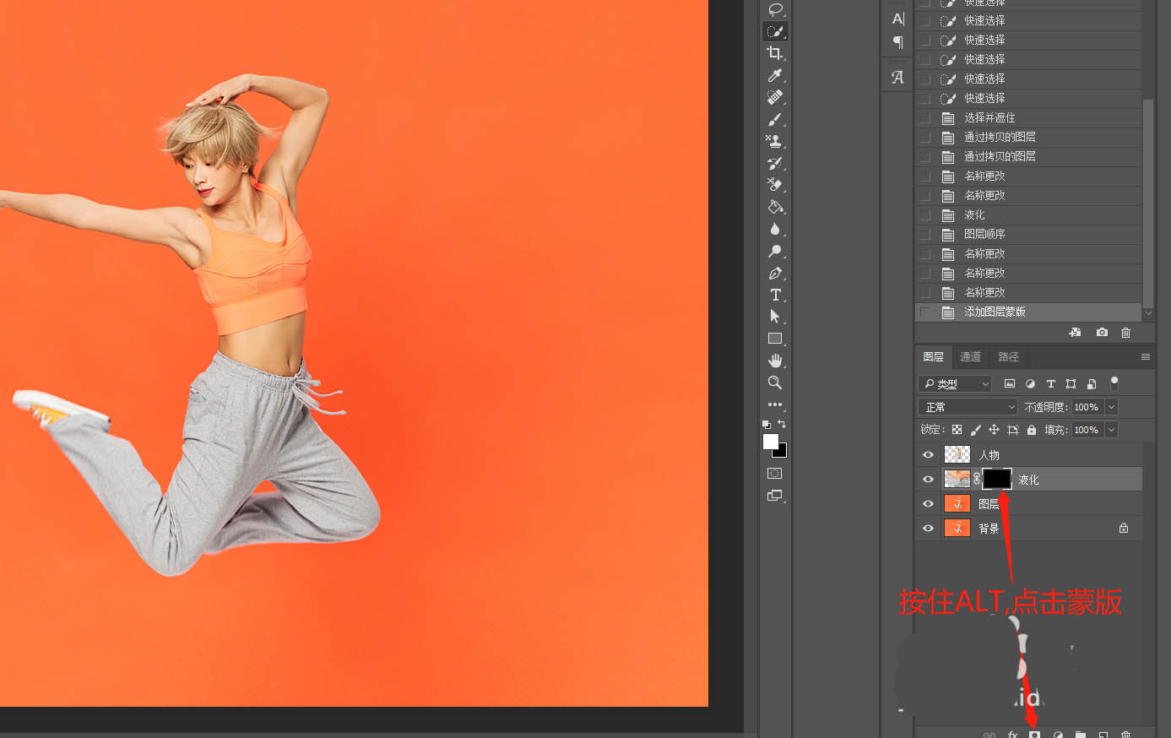Toggle lock position
This screenshot has width=1171, height=738.
994,430
